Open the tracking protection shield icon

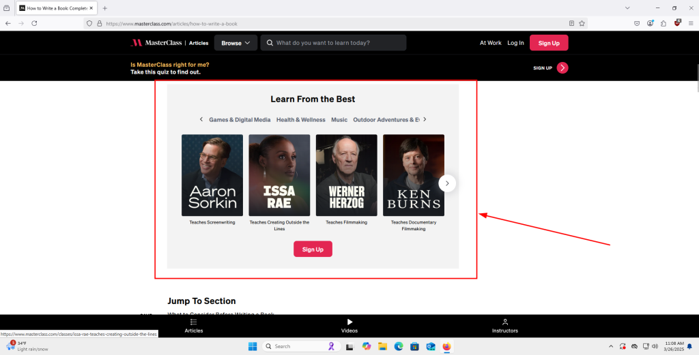pyautogui.click(x=89, y=24)
